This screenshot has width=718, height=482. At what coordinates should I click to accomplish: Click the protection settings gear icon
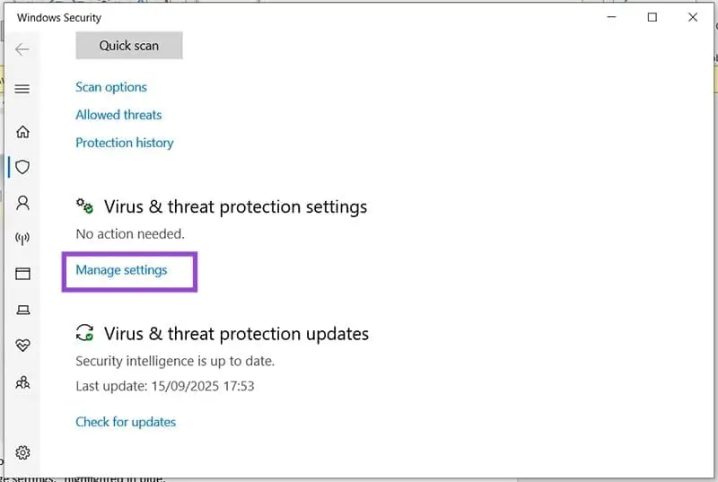pos(85,206)
